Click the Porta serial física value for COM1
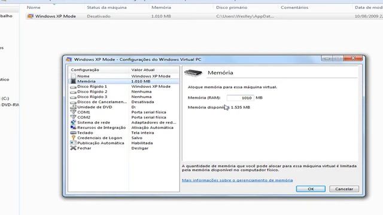 pyautogui.click(x=149, y=112)
